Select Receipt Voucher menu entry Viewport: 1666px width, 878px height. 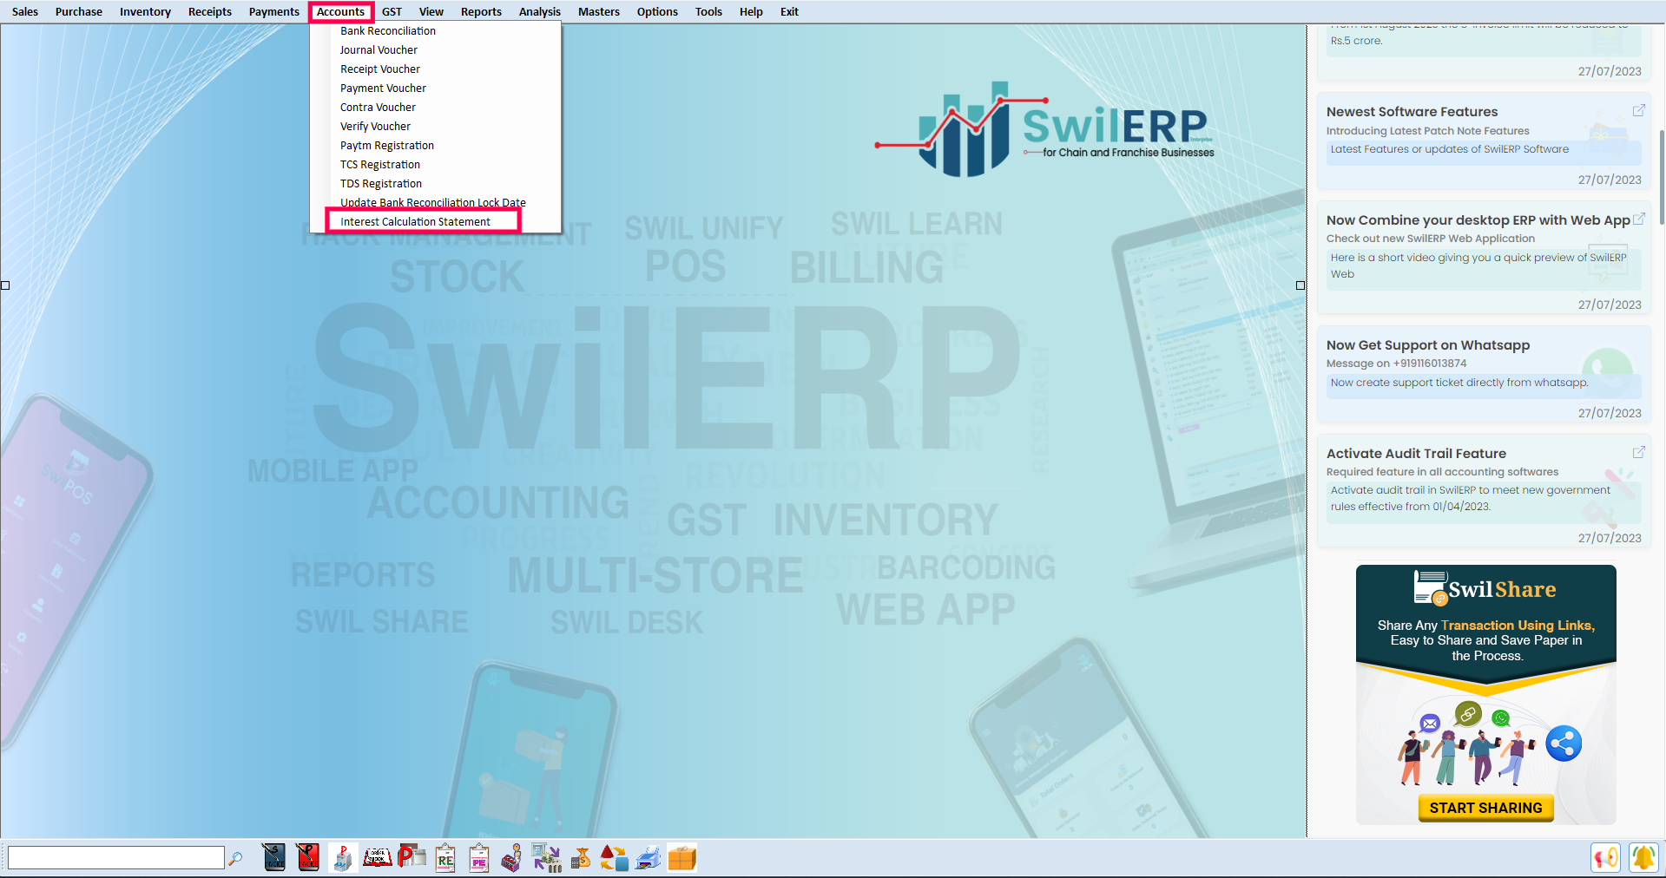click(436, 69)
